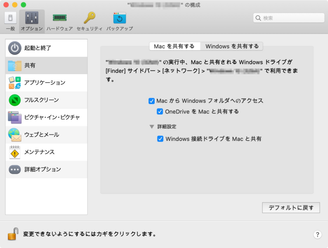Select the アプリケーション sidebar label
This screenshot has height=248, width=328.
[x=45, y=83]
